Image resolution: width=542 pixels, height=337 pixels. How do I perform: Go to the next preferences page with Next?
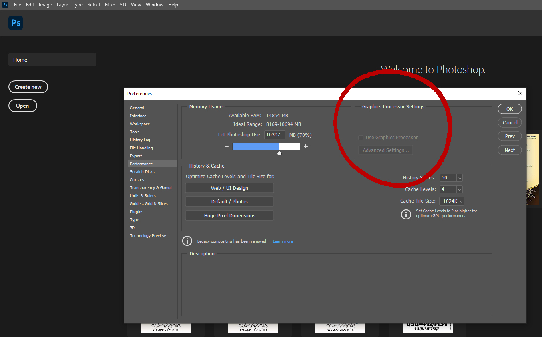pyautogui.click(x=510, y=150)
